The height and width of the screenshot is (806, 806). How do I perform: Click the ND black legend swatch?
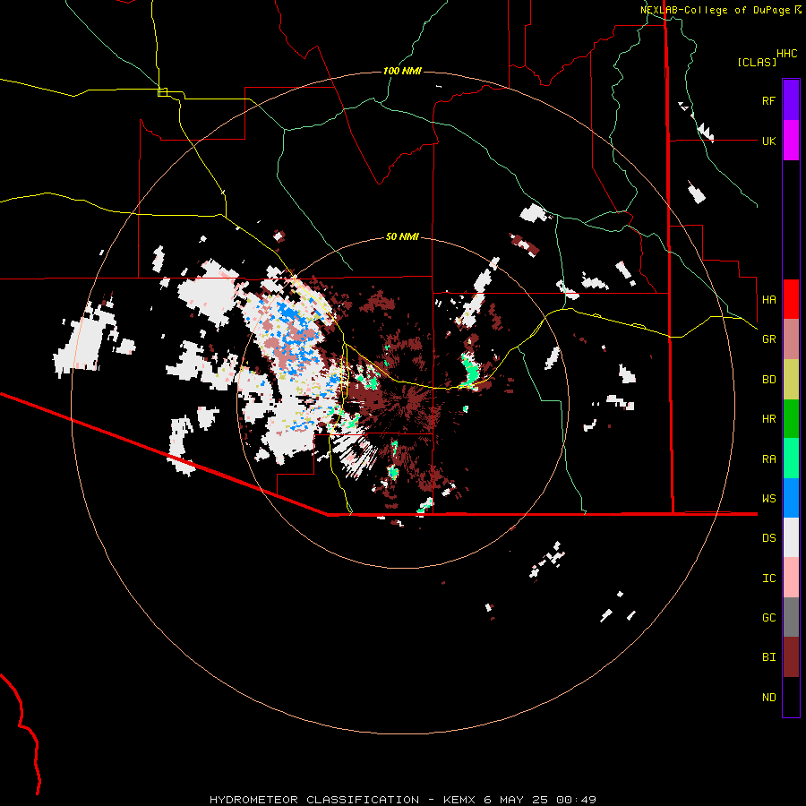pos(791,697)
